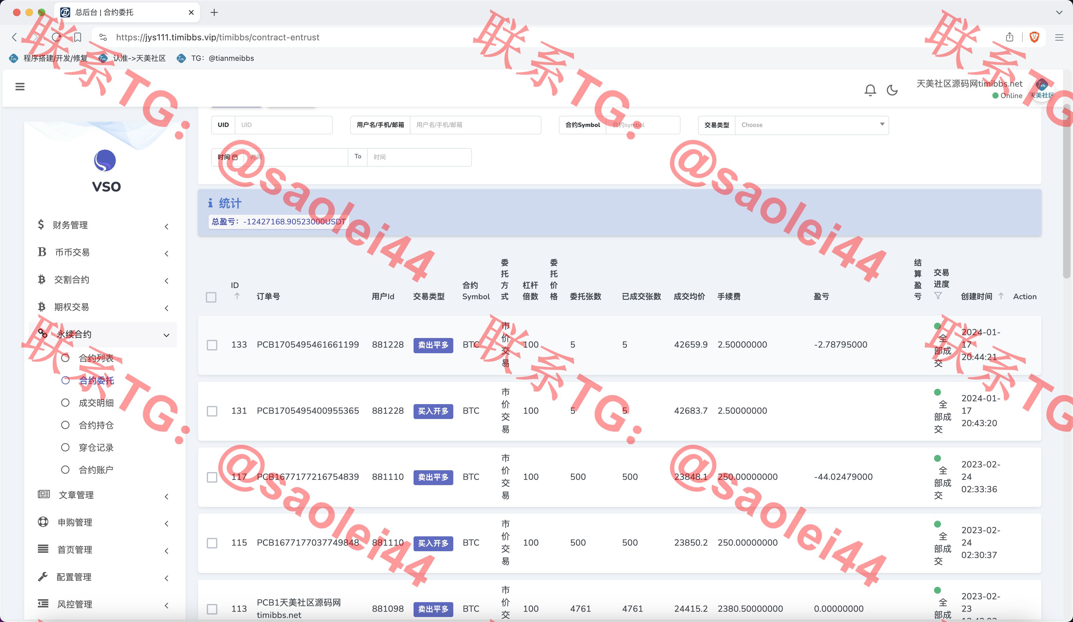Check the row with ID 115
Viewport: 1073px width, 622px height.
[x=212, y=543]
